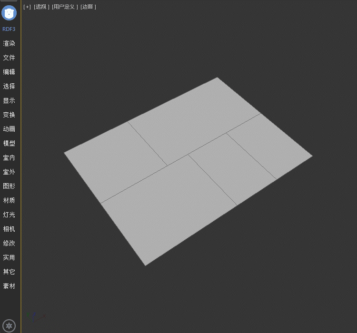
Task: Click the RDF3 label under the logo
Action: [9, 29]
